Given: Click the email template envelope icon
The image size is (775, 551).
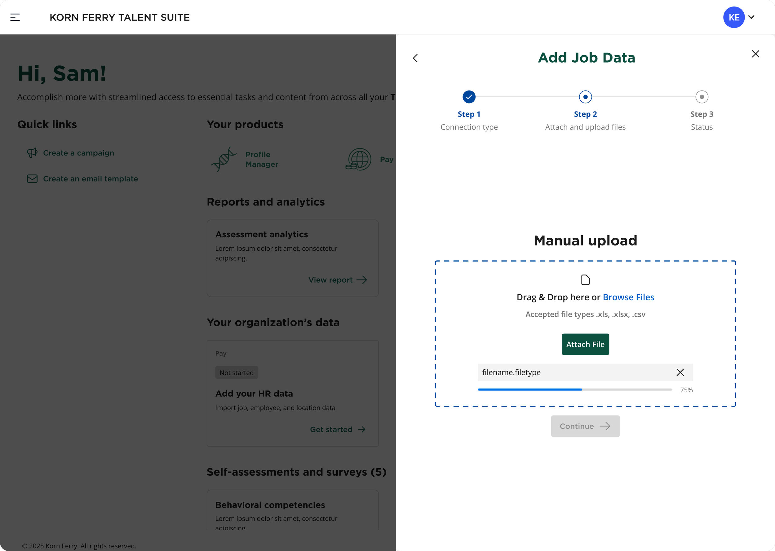Looking at the screenshot, I should [x=32, y=179].
